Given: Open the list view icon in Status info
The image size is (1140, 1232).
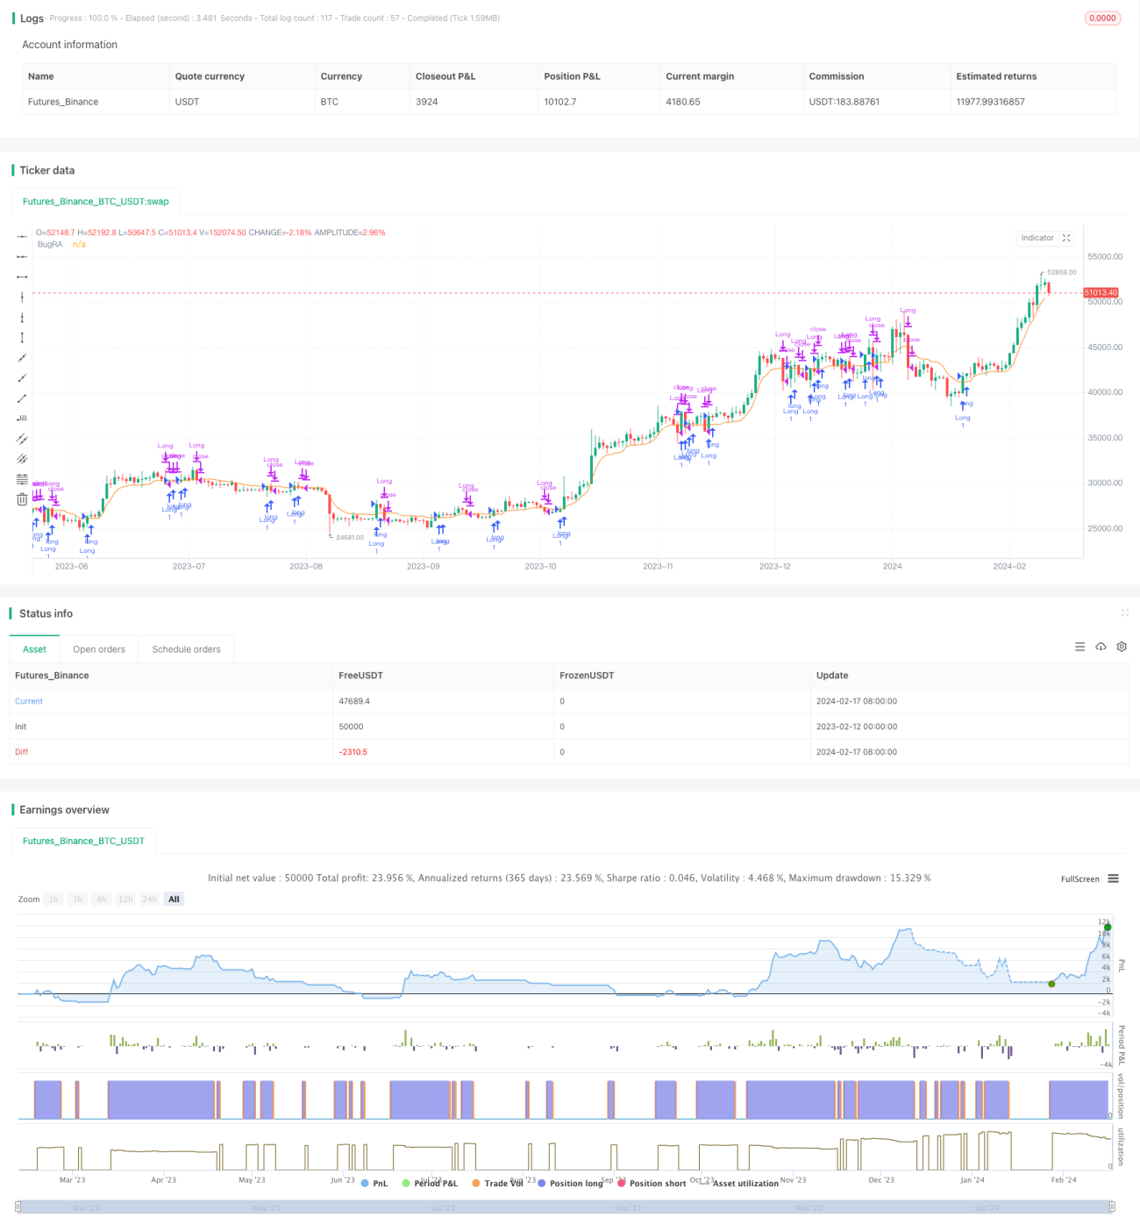Looking at the screenshot, I should (x=1079, y=647).
